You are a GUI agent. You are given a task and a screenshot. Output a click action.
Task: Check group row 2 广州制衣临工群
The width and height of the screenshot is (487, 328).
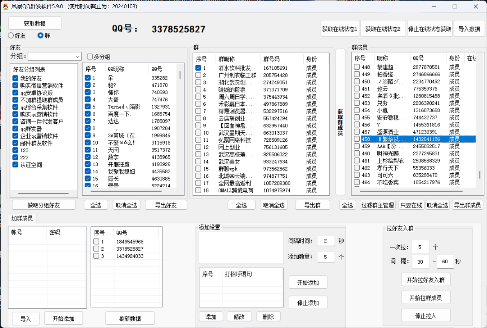click(198, 75)
